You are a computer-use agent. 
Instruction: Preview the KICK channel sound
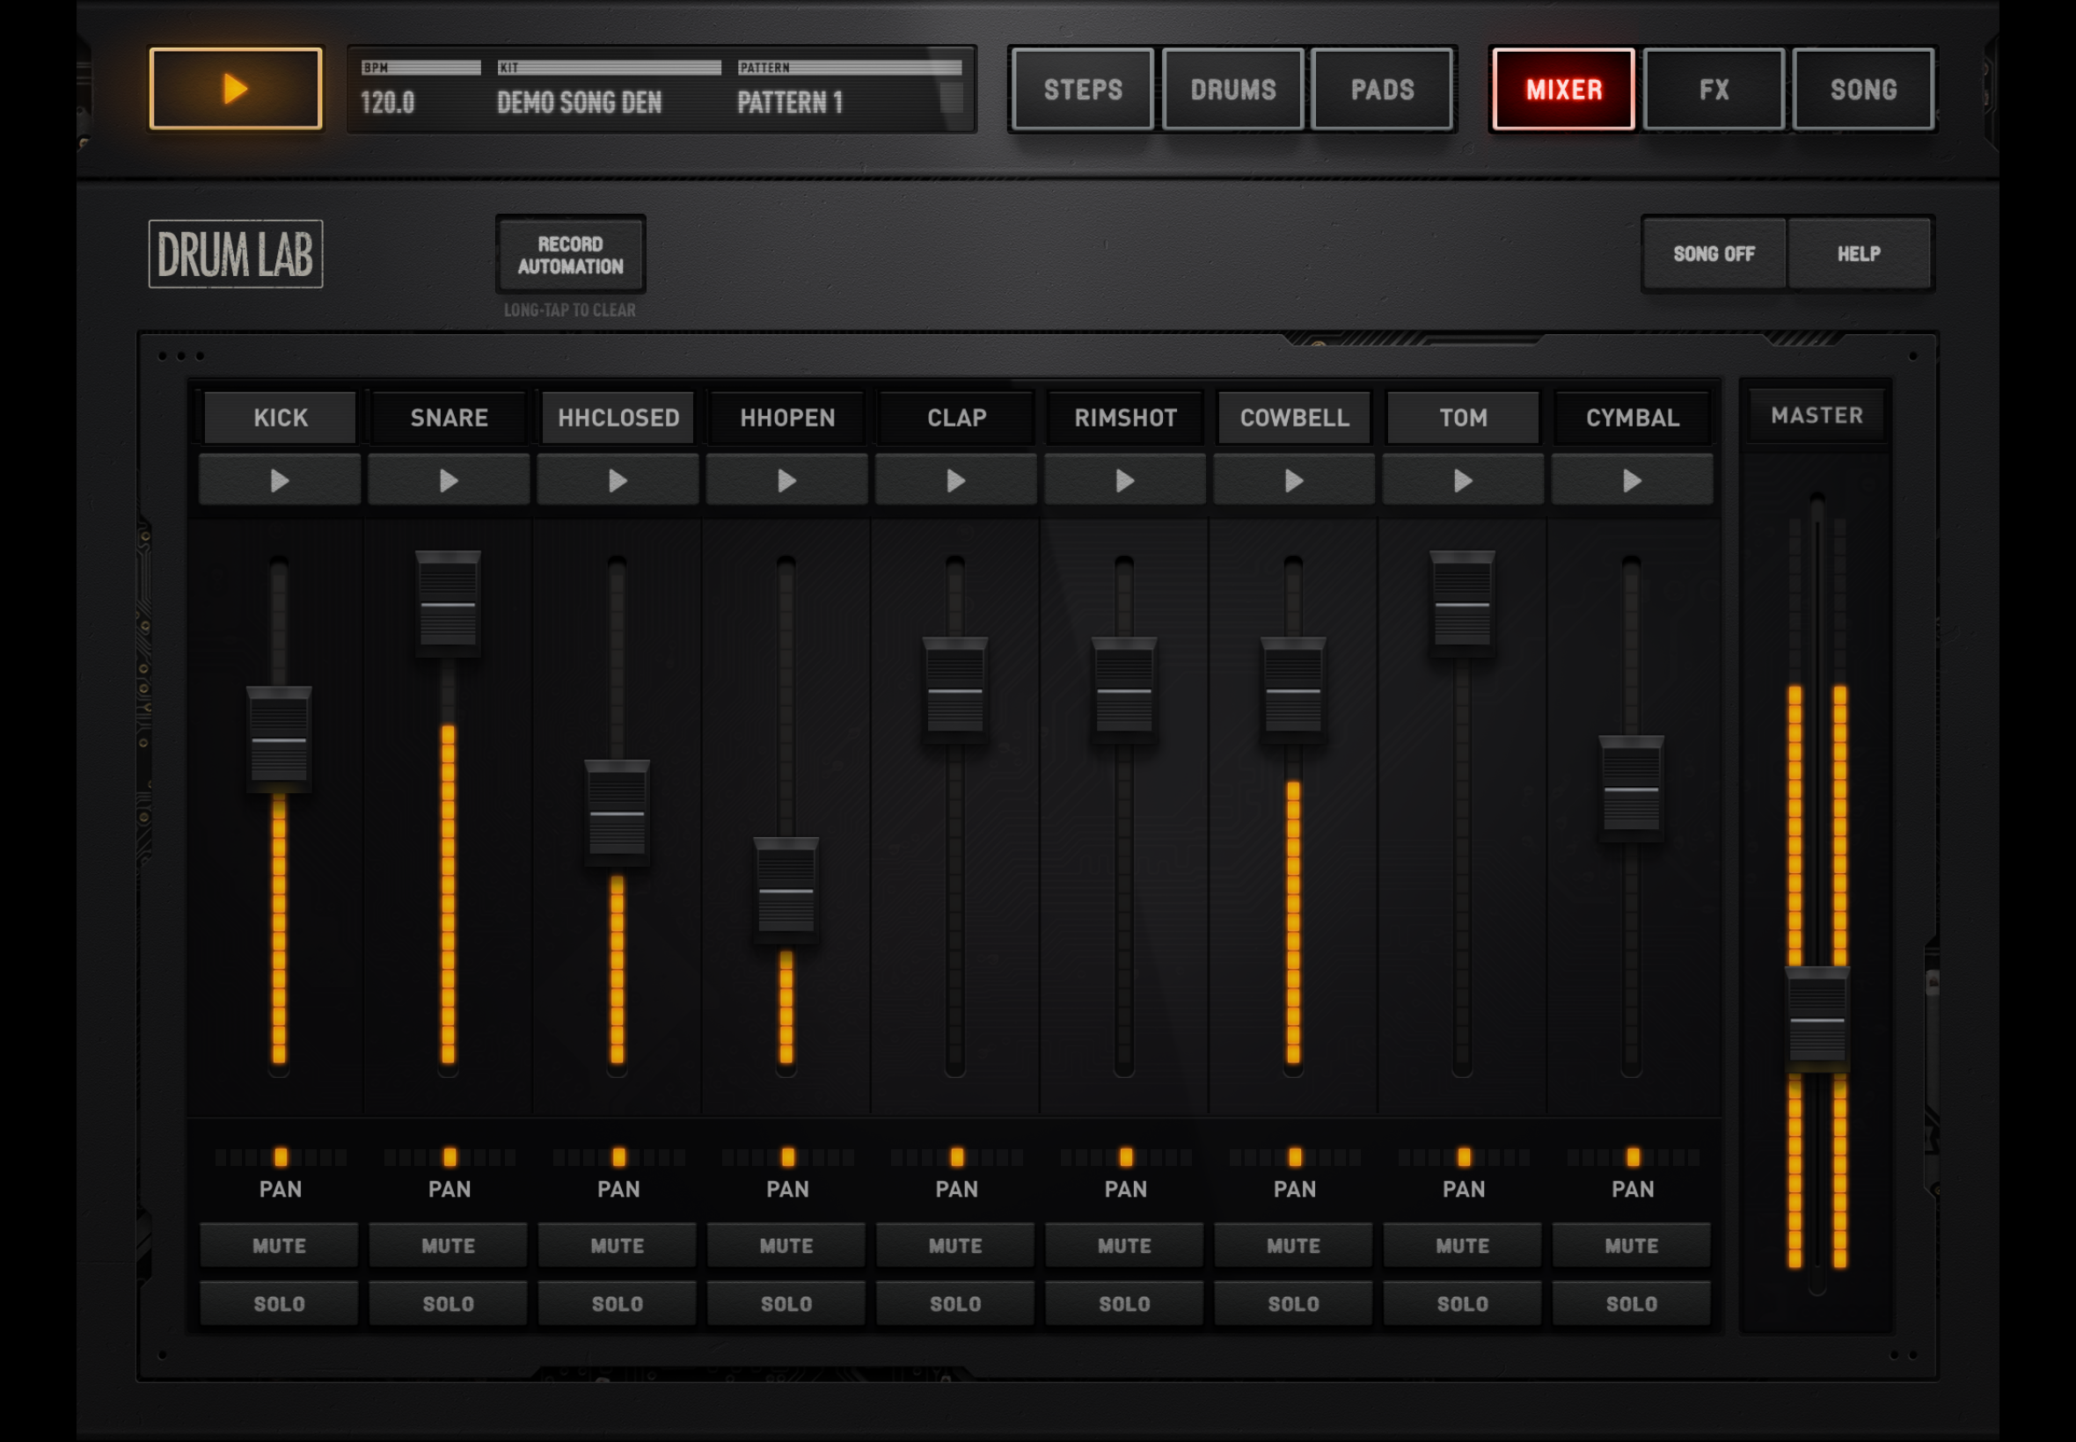[279, 480]
